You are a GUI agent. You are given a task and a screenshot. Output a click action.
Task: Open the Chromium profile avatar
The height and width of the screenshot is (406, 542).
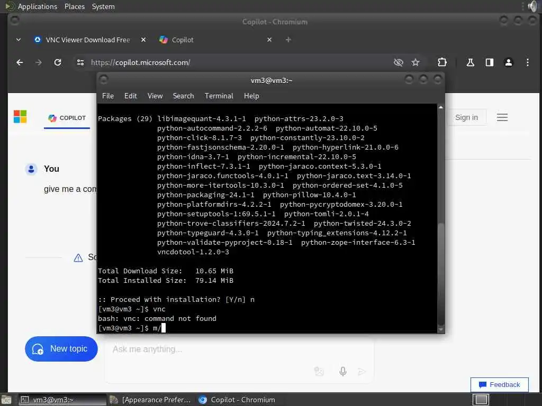click(x=509, y=62)
